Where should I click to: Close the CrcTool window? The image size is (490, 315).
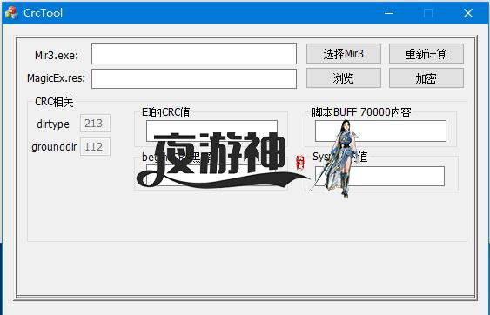468,13
